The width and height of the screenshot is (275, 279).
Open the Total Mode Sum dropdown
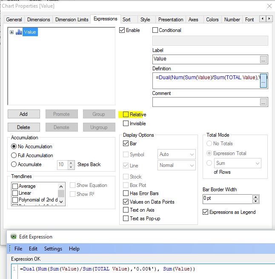pyautogui.click(x=238, y=163)
